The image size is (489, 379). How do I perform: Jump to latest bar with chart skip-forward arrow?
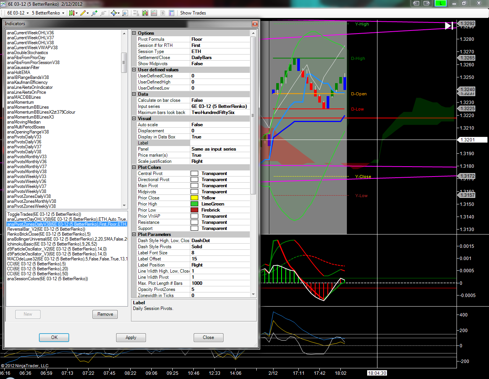(x=449, y=26)
